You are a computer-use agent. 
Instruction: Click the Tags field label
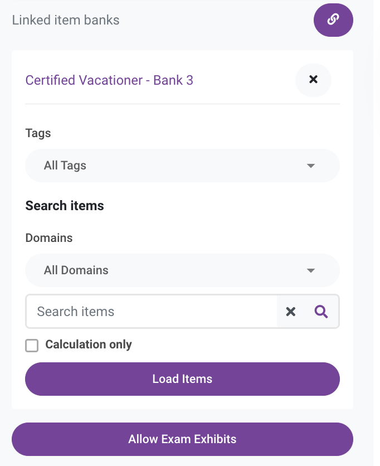click(x=38, y=133)
